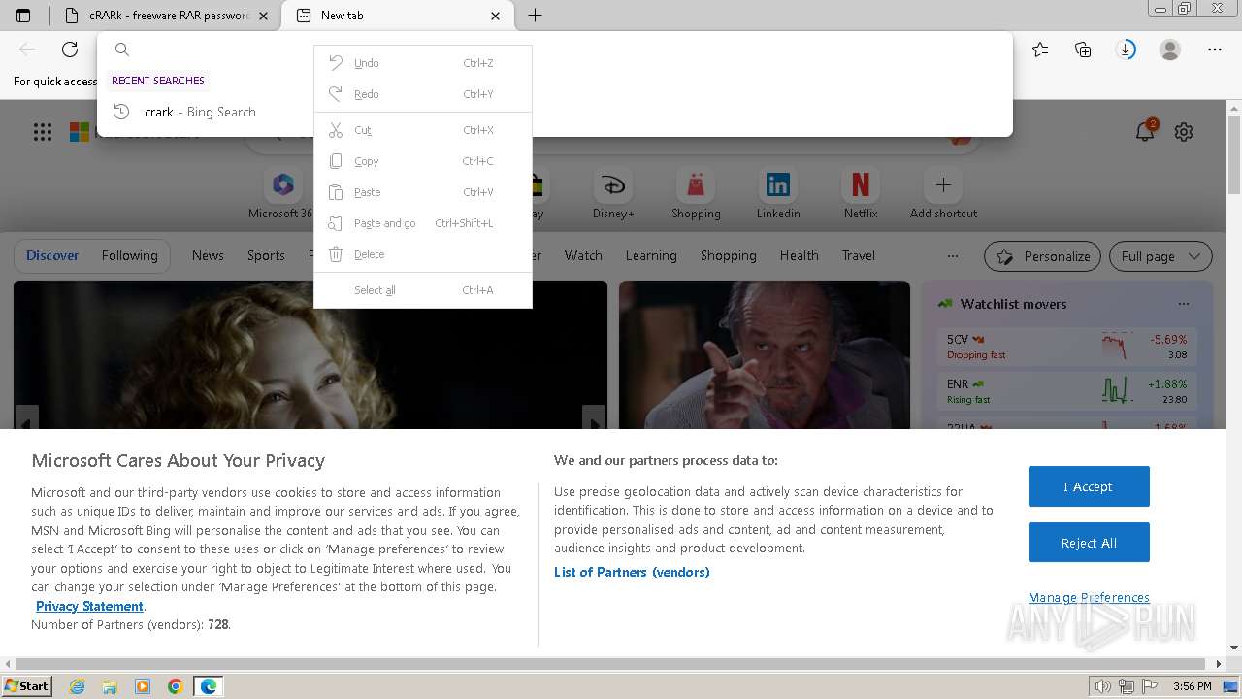Open List of Partners (vendors) link
This screenshot has width=1242, height=699.
[x=632, y=572]
